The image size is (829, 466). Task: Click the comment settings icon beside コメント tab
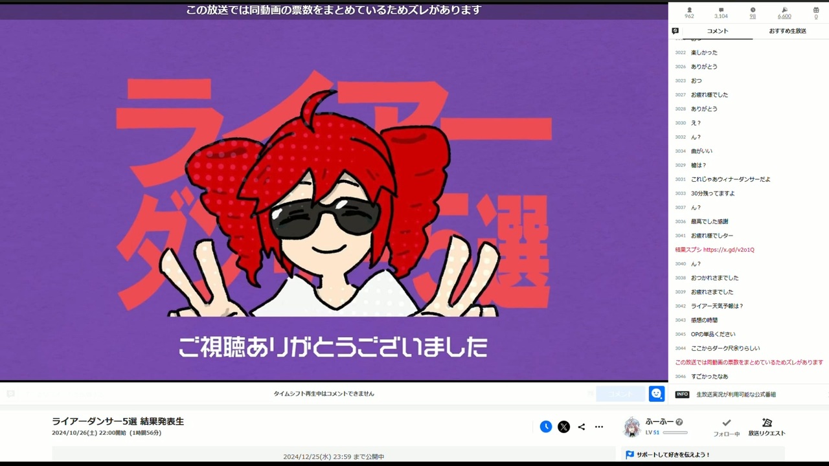[676, 31]
